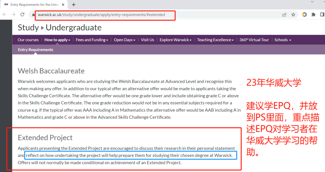325x172 pixels.
Task: Expand the Teaching Excellence dropdown
Action: (215, 40)
